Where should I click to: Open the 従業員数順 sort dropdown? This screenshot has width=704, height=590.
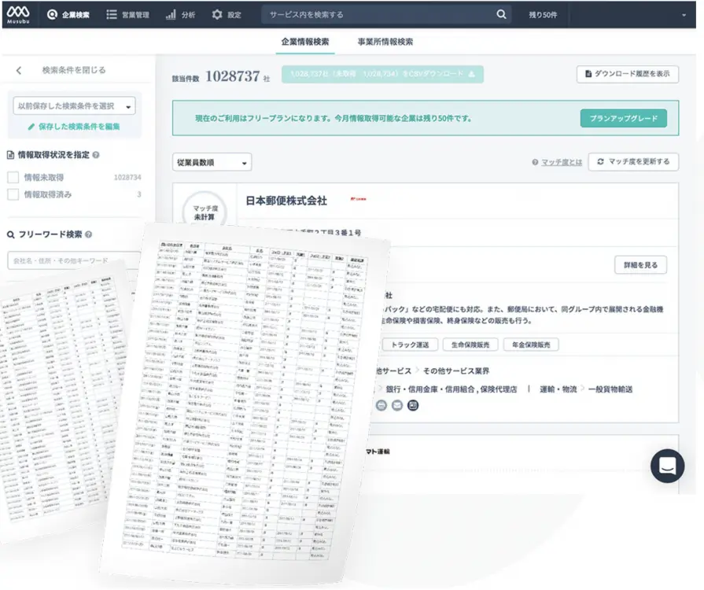(x=212, y=163)
